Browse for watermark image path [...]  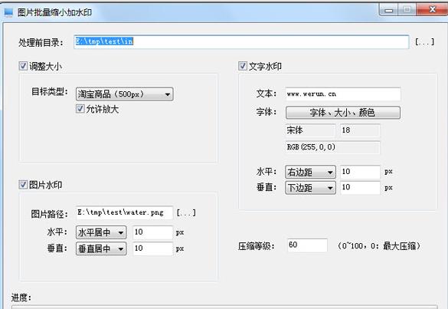pos(186,212)
